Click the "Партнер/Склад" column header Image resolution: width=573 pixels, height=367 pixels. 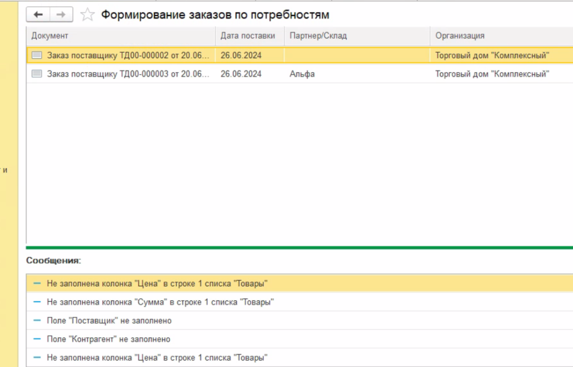318,36
